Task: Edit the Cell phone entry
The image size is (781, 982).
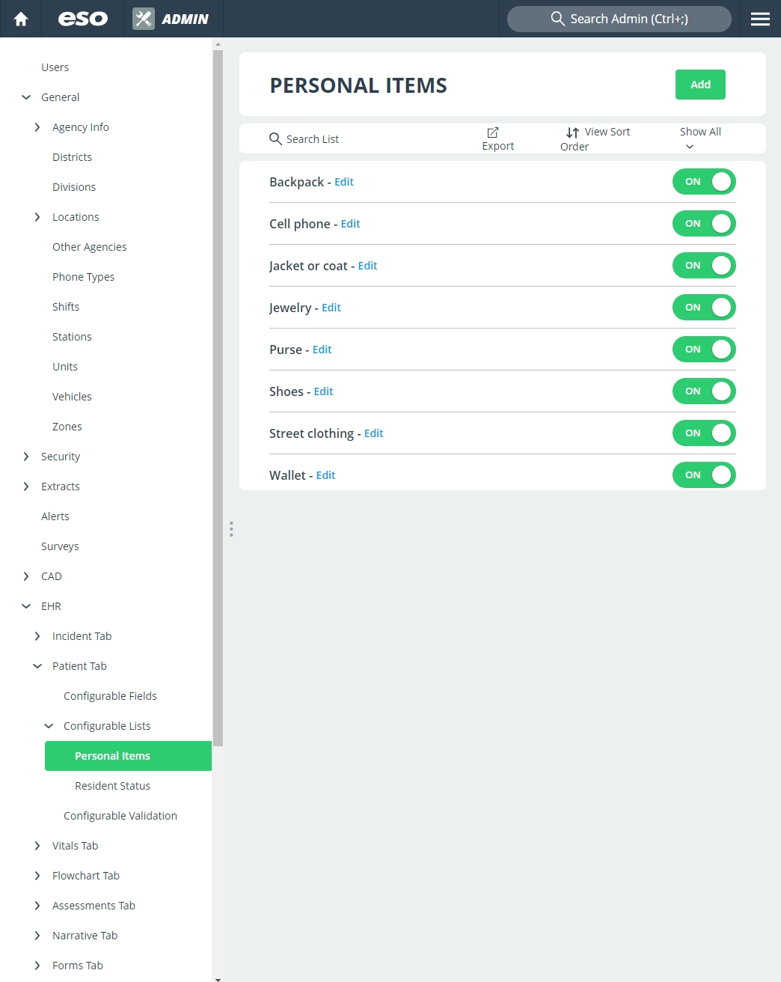Action: pos(350,224)
